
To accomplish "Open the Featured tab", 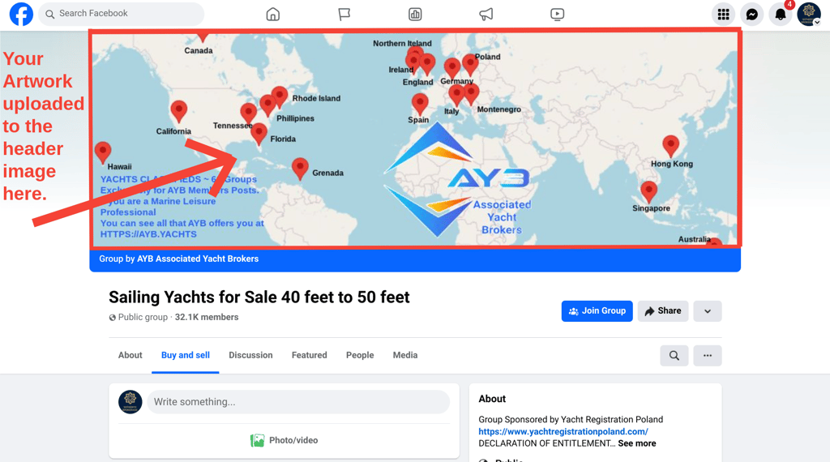I will tap(309, 355).
